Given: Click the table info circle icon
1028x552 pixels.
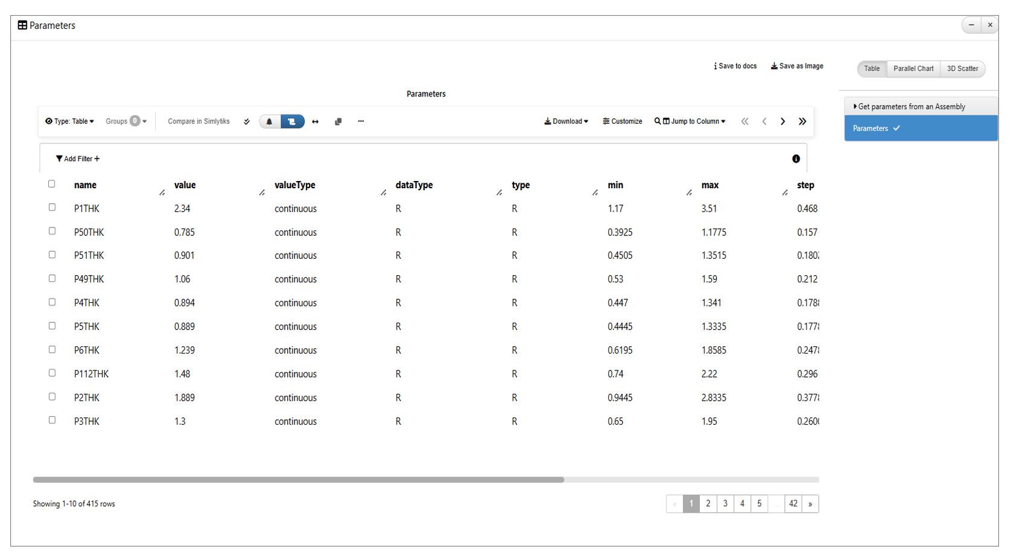Looking at the screenshot, I should 796,159.
